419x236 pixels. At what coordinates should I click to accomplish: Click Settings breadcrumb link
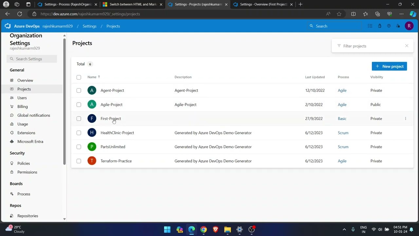click(89, 26)
